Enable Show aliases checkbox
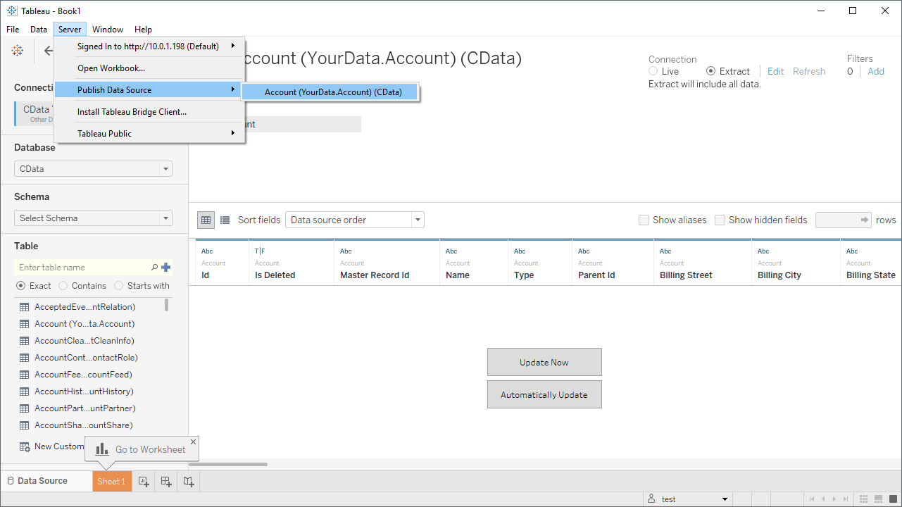The width and height of the screenshot is (902, 507). tap(644, 220)
